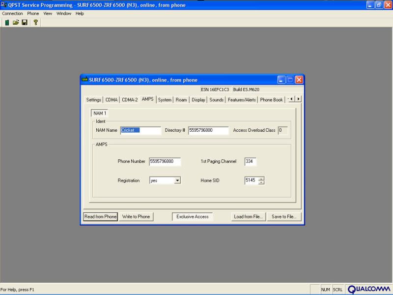Save with the floppy disk toolbar icon
Image resolution: width=393 pixels, height=295 pixels.
(25, 23)
